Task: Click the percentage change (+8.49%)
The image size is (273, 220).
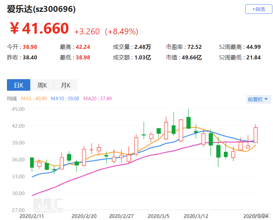Action: click(122, 32)
